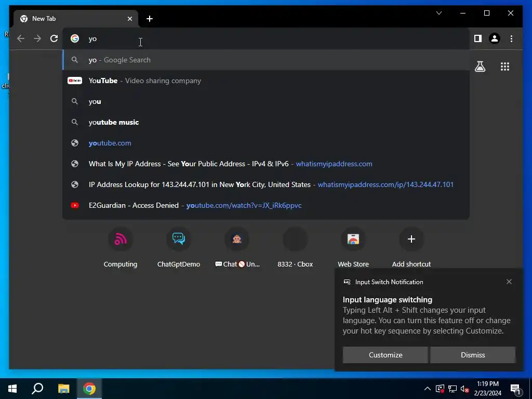
Task: Reload the page with refresh icon
Action: [54, 38]
